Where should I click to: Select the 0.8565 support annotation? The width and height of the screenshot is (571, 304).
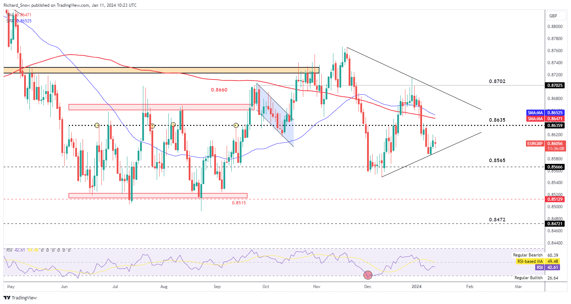click(x=497, y=160)
